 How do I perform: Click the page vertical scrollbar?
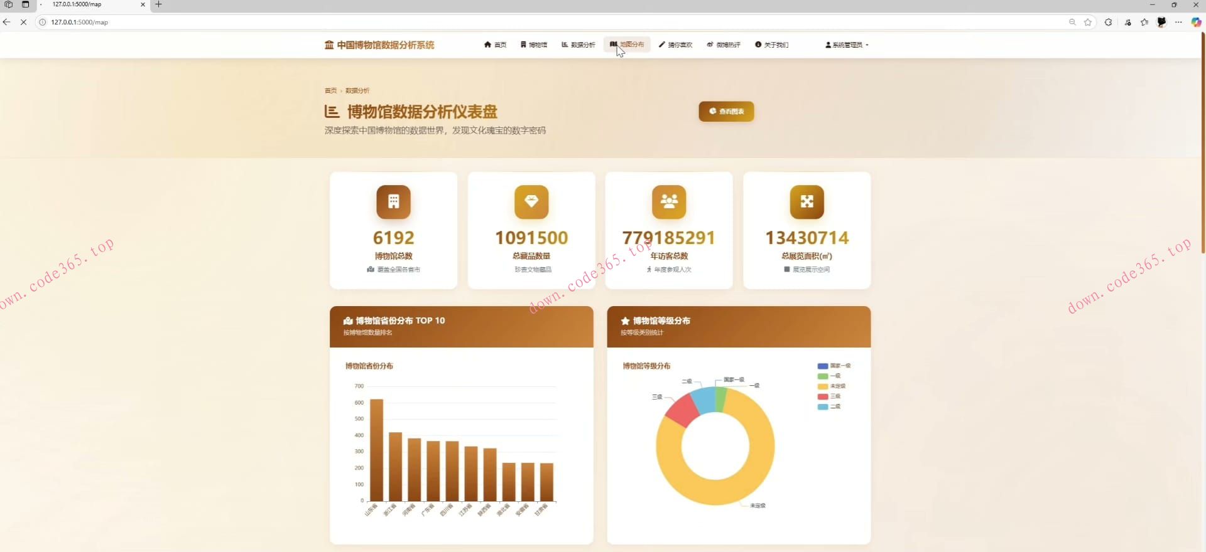click(x=1203, y=143)
